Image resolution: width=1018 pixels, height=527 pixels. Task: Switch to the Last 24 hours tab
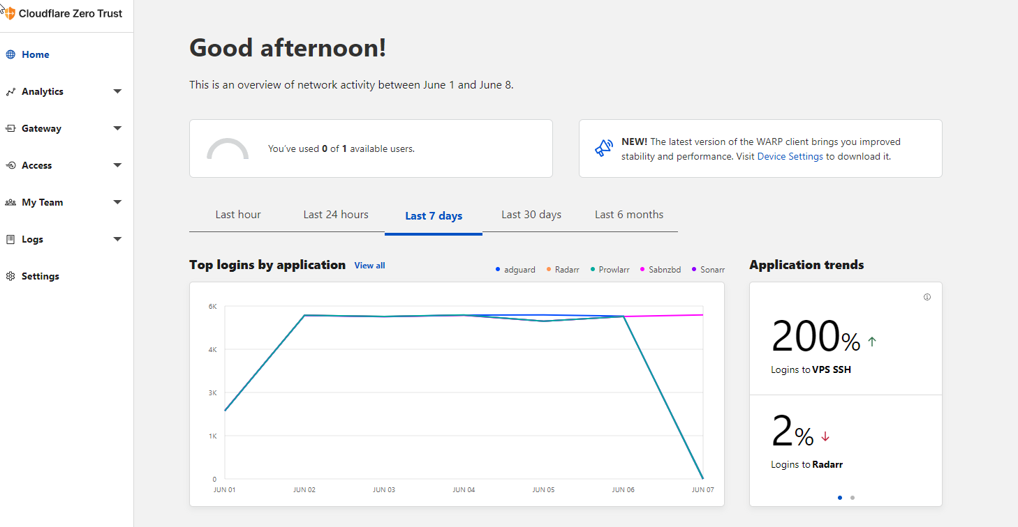click(x=336, y=215)
